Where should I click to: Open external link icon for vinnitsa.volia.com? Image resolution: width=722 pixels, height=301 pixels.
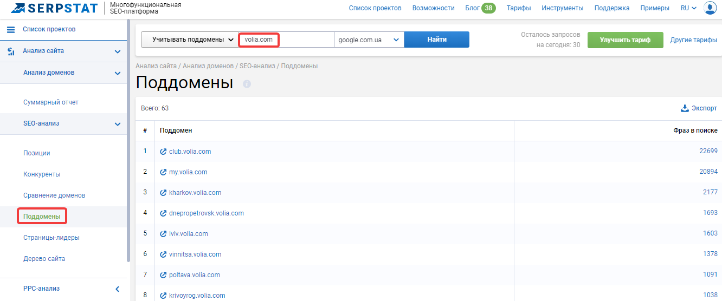[163, 254]
